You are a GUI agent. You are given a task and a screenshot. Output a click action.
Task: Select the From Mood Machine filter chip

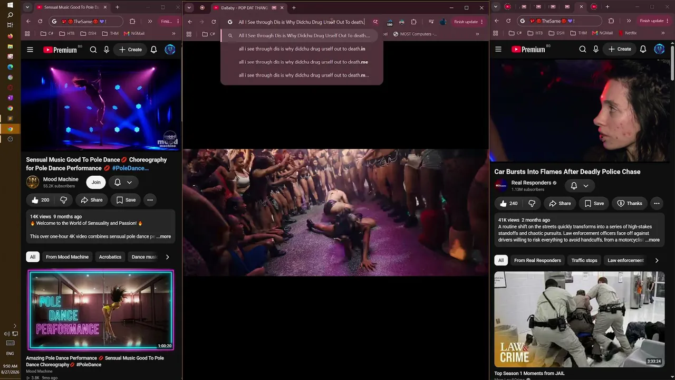point(67,257)
